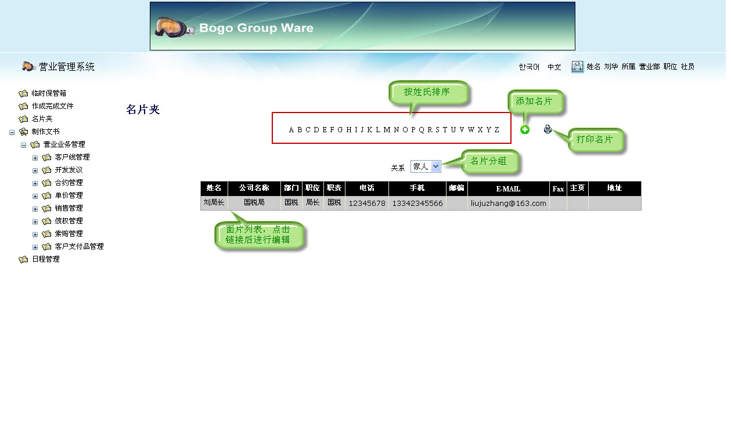731x435 pixels.
Task: Collapse the 营业业务管理 tree branch
Action: tap(23, 144)
